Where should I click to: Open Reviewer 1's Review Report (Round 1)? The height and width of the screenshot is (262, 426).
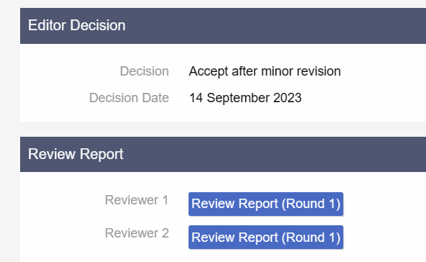tap(266, 204)
